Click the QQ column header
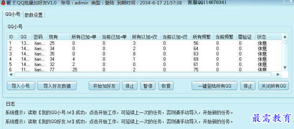This screenshot has height=129, width=294. (25, 37)
